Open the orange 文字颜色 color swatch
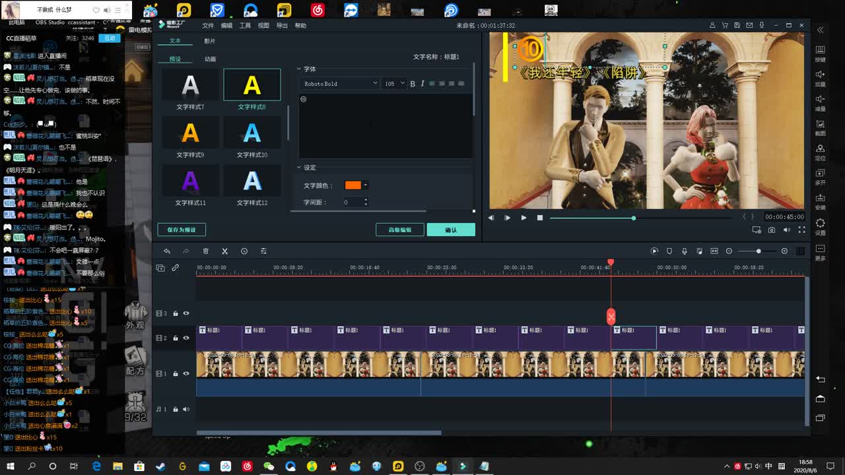Image resolution: width=845 pixels, height=475 pixels. pyautogui.click(x=354, y=185)
